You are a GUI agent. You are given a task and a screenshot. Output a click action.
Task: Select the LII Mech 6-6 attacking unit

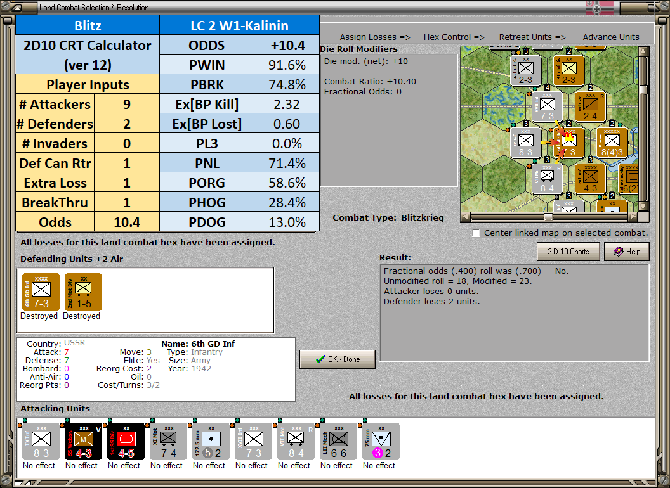click(338, 442)
